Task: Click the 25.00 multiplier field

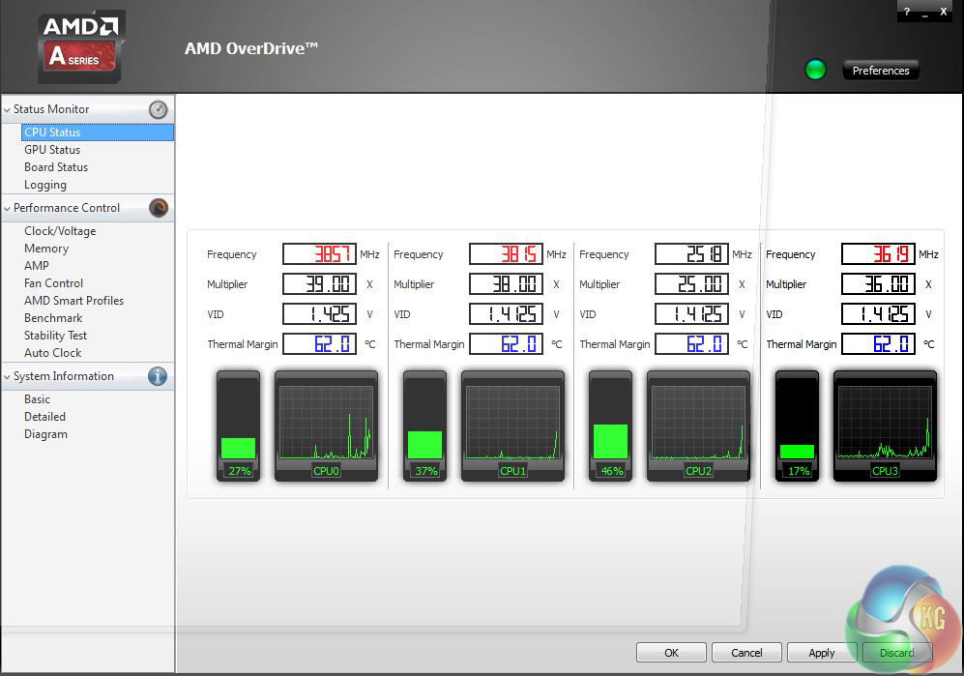Action: tap(691, 283)
